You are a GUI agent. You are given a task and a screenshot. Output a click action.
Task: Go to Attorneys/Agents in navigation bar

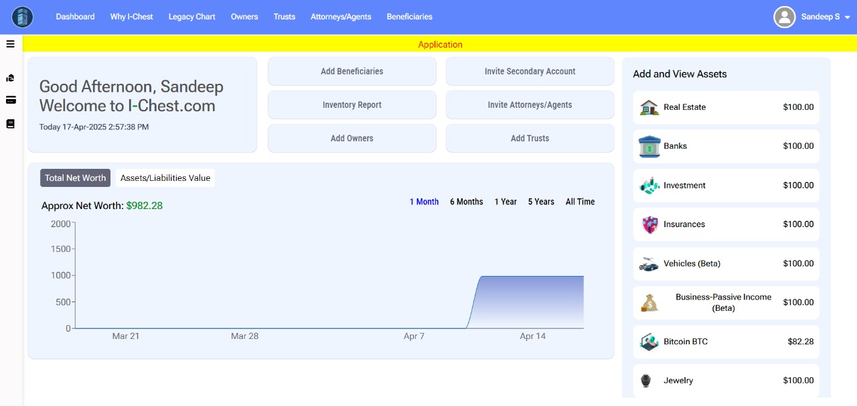tap(341, 17)
